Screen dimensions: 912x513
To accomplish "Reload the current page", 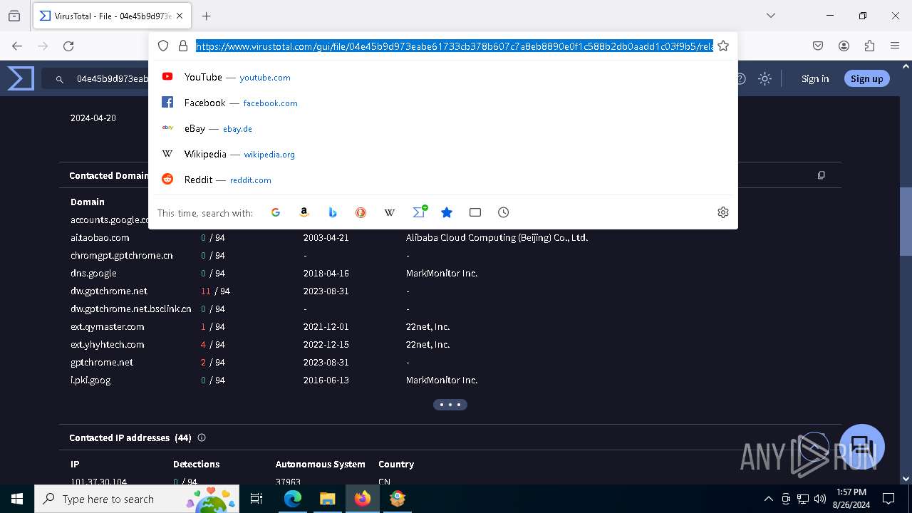I will coord(68,46).
